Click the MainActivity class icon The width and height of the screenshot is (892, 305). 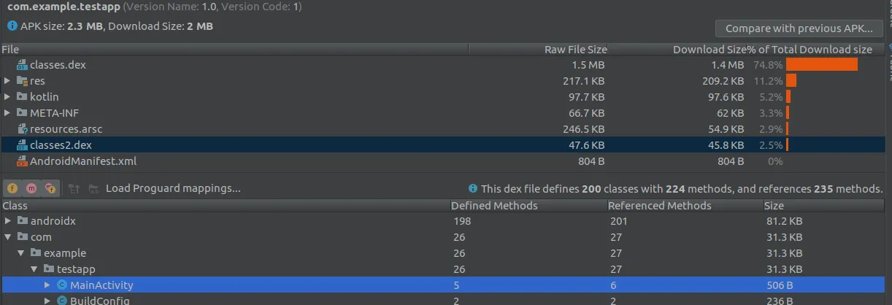tap(62, 285)
